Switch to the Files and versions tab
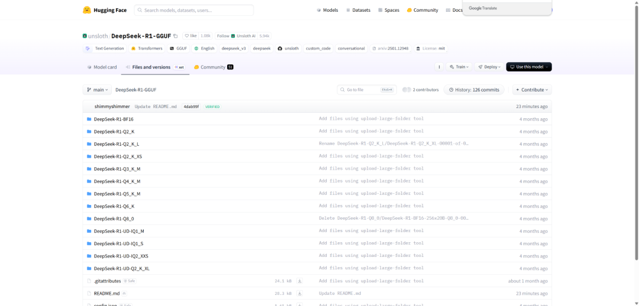 [155, 67]
